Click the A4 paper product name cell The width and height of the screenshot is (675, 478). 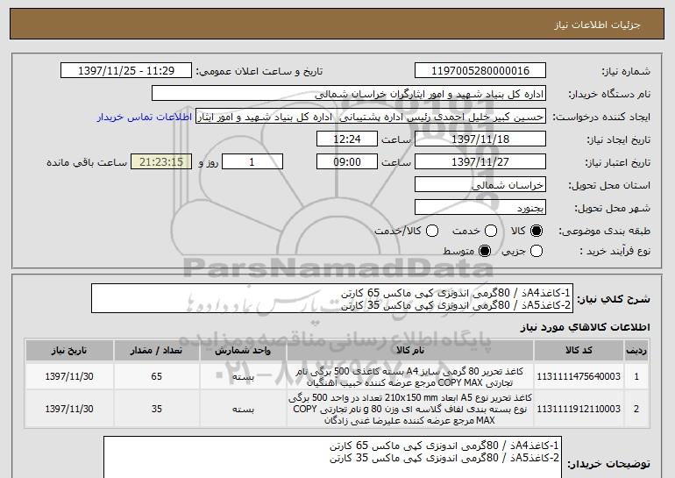[x=410, y=377]
